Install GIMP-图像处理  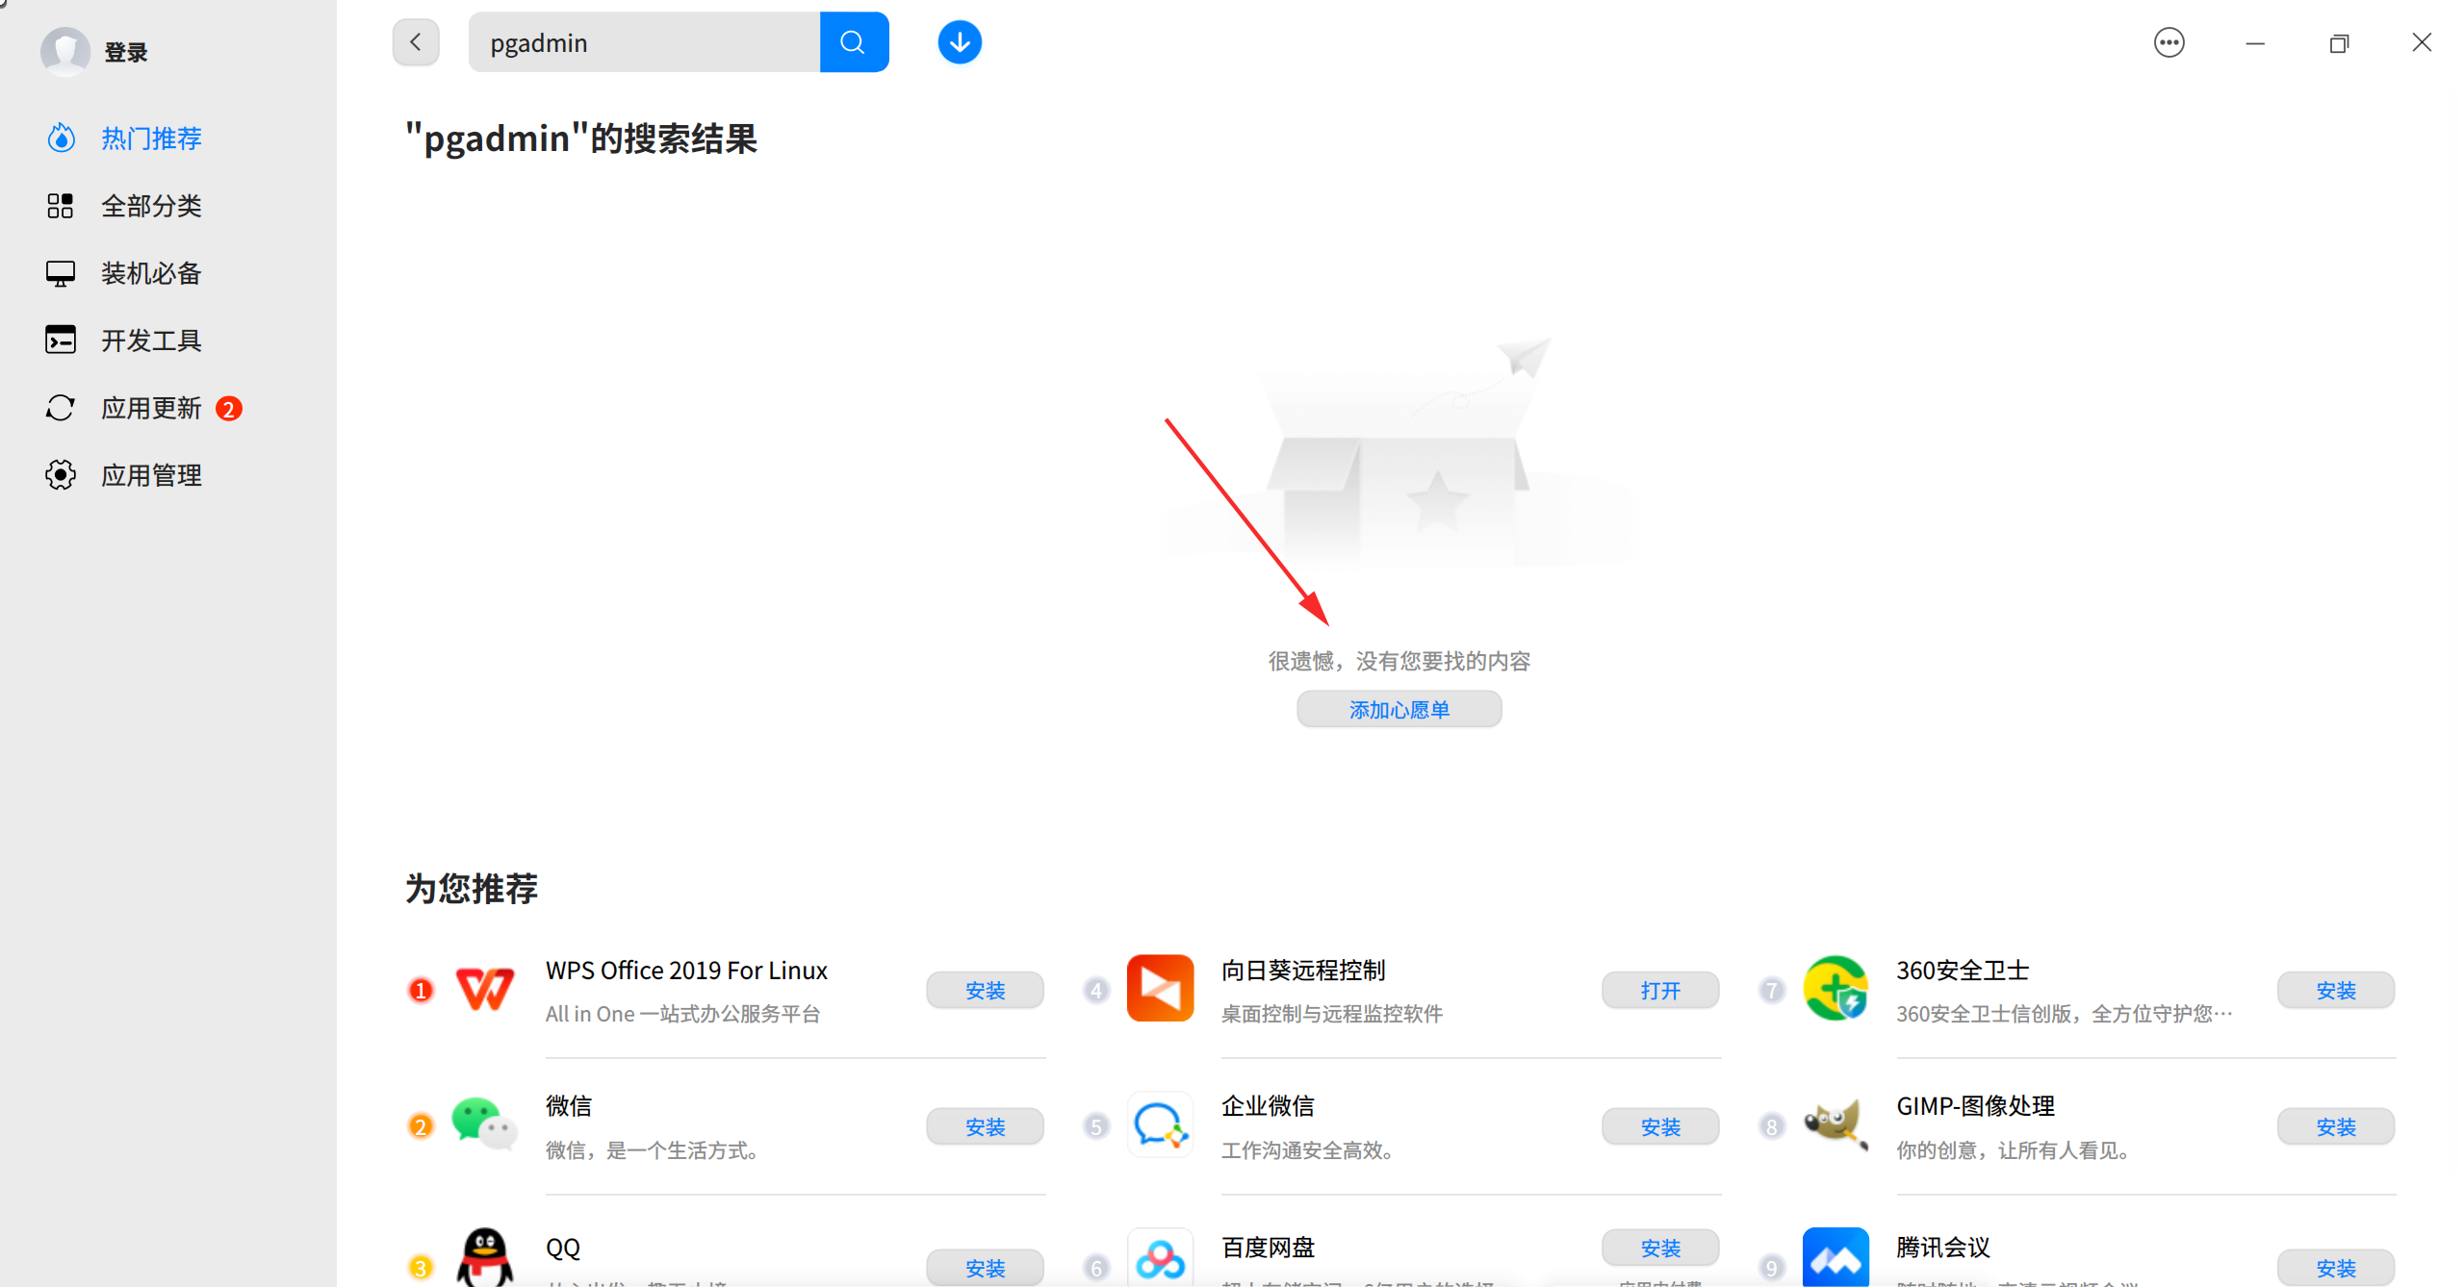[x=2336, y=1126]
